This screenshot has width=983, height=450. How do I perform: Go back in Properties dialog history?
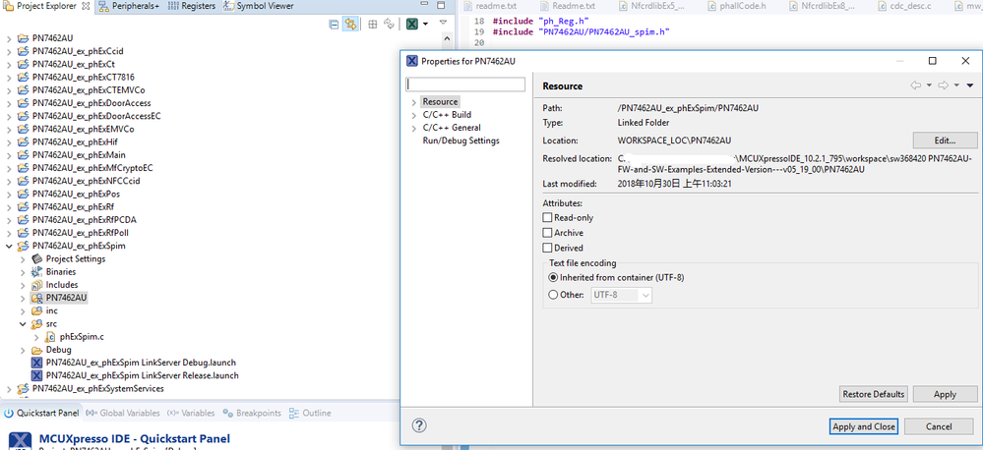click(x=916, y=85)
